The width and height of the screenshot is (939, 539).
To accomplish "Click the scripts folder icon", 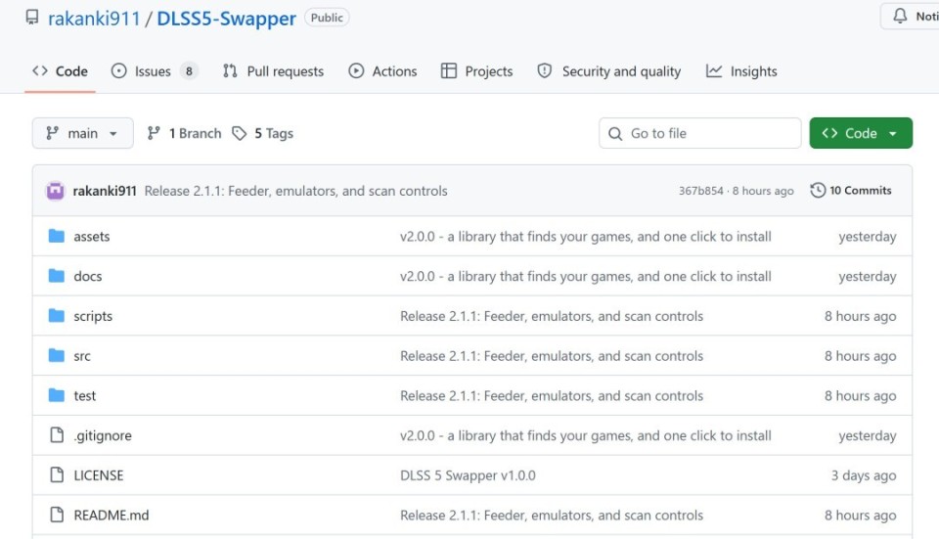I will (57, 315).
